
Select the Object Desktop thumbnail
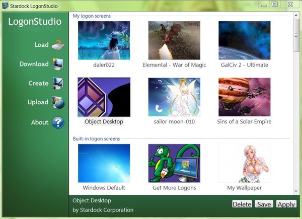104,97
